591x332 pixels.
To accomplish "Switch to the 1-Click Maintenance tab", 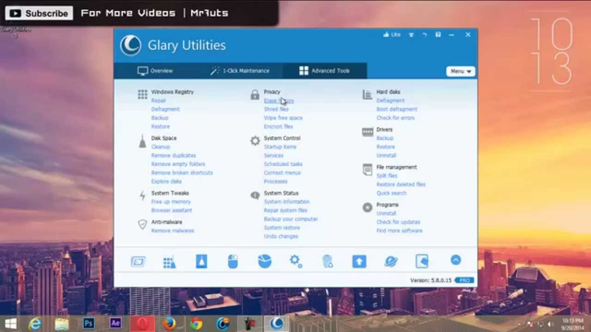I will tap(240, 71).
